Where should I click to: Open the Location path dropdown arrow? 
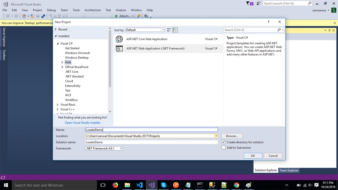pos(216,136)
